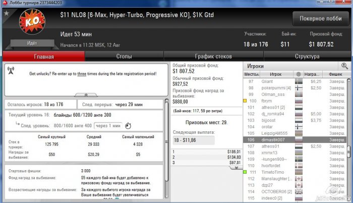The image size is (353, 203).
Task: Click PokerStars icon in title bar
Action: coord(5,3)
